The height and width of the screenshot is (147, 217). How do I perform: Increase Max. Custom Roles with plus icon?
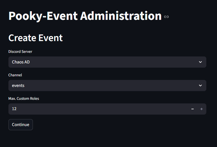coord(202,109)
